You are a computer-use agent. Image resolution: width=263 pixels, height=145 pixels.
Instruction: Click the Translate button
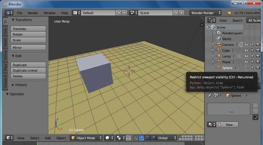click(28, 29)
